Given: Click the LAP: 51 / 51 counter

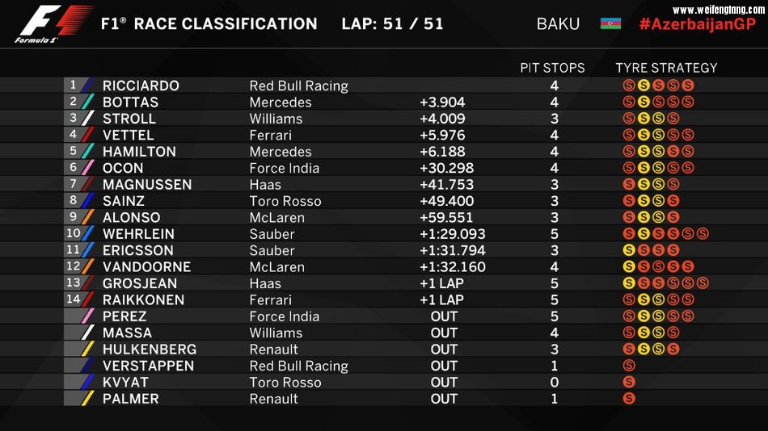Looking at the screenshot, I should 392,23.
